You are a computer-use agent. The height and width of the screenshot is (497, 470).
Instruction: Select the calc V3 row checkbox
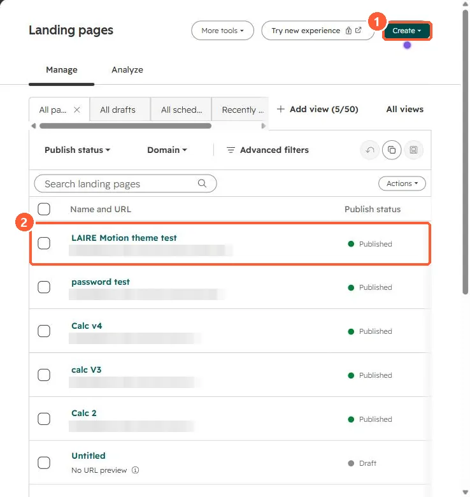click(44, 375)
